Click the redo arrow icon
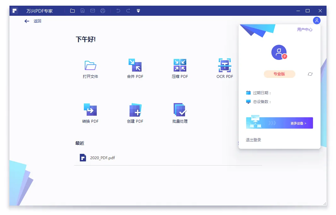 coord(128,10)
